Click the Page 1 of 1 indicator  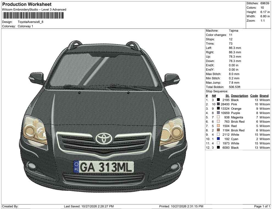262,206
